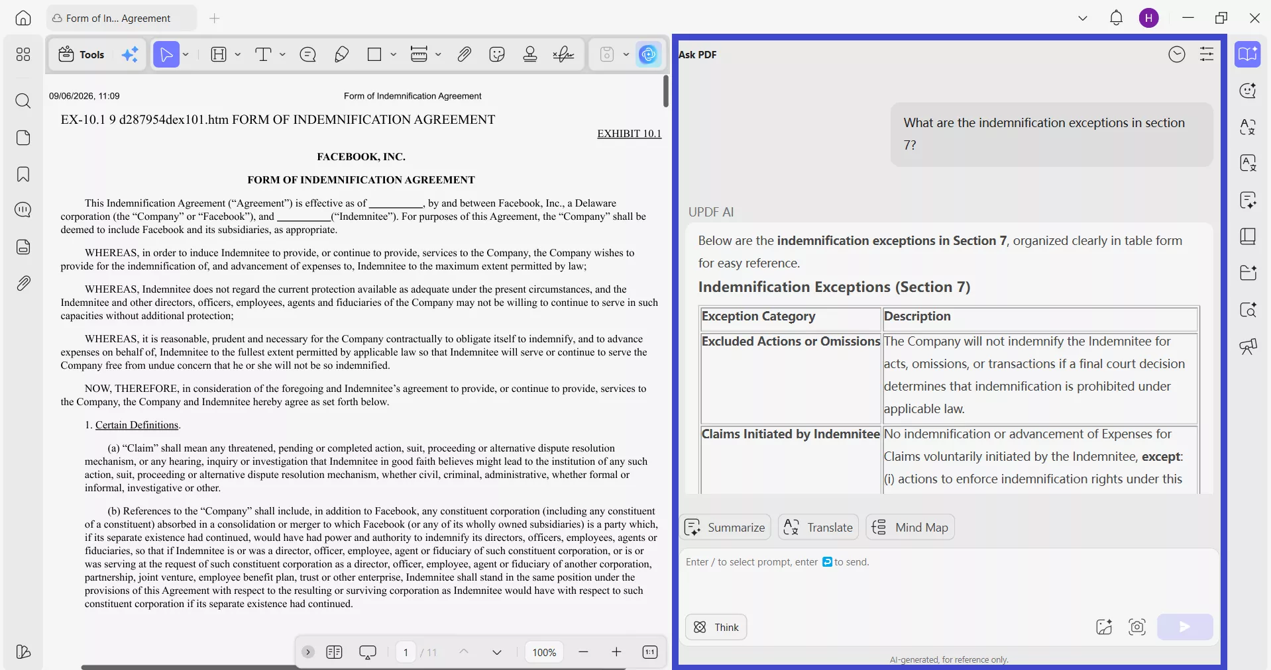
Task: Select the cursor pointer tool
Action: (x=166, y=54)
